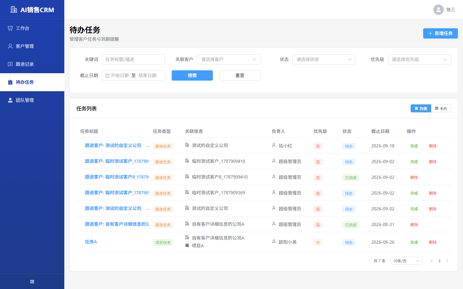463x289 pixels.
Task: Focus the 关键词 keyword input field
Action: [x=134, y=59]
